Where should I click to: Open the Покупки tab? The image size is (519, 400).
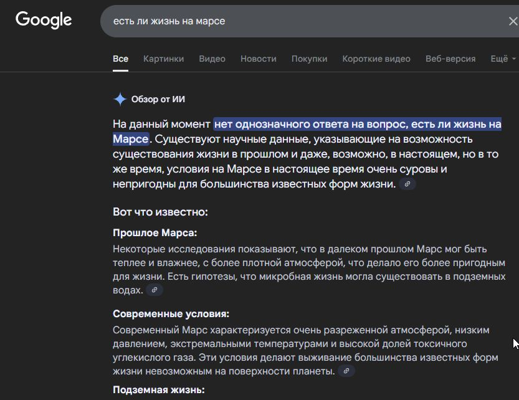tap(310, 58)
